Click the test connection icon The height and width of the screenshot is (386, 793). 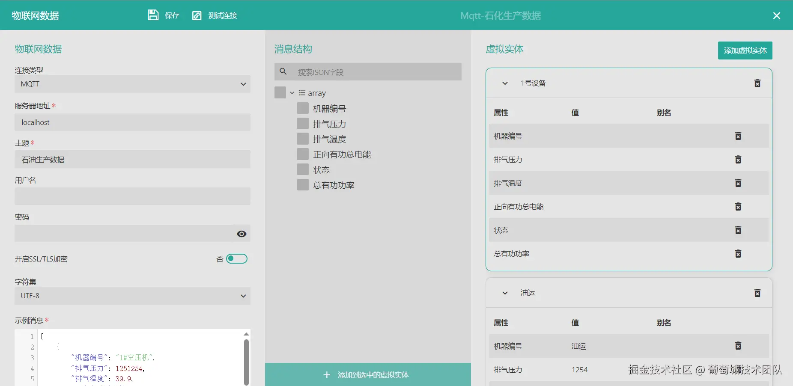[197, 16]
